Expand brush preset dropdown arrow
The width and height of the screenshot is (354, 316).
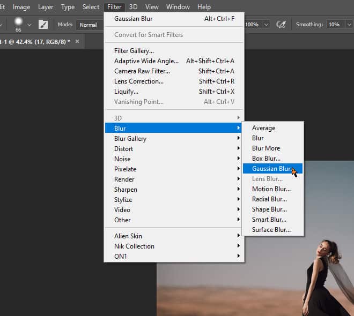tap(29, 25)
